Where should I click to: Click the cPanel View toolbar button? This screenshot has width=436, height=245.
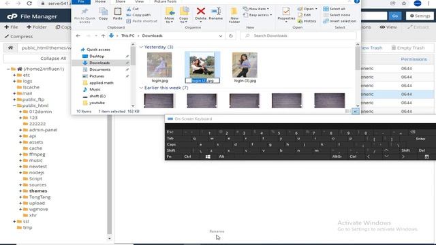tap(388, 27)
